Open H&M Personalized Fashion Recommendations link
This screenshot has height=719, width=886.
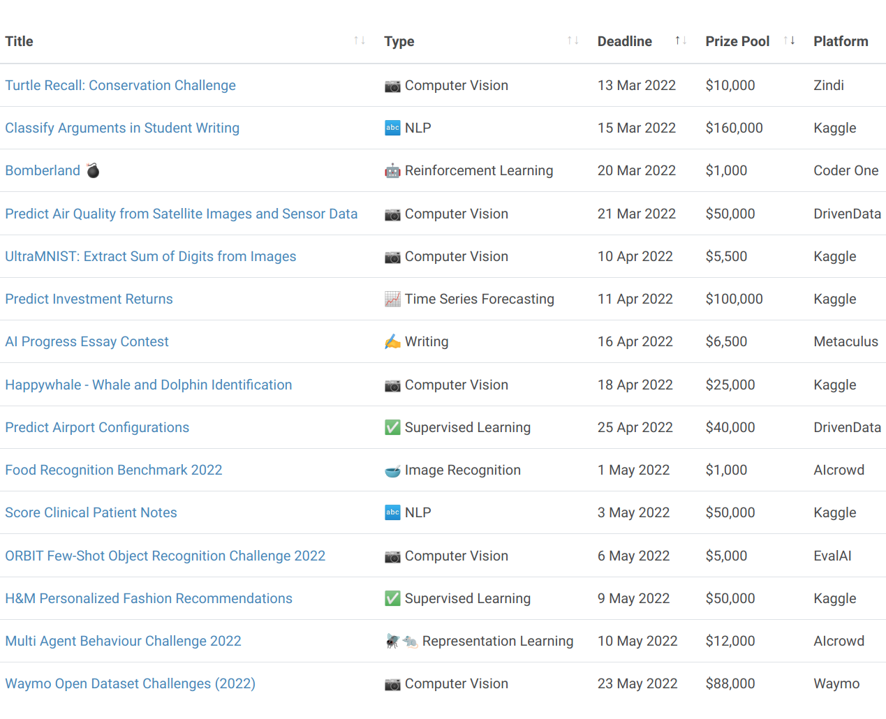pos(149,598)
